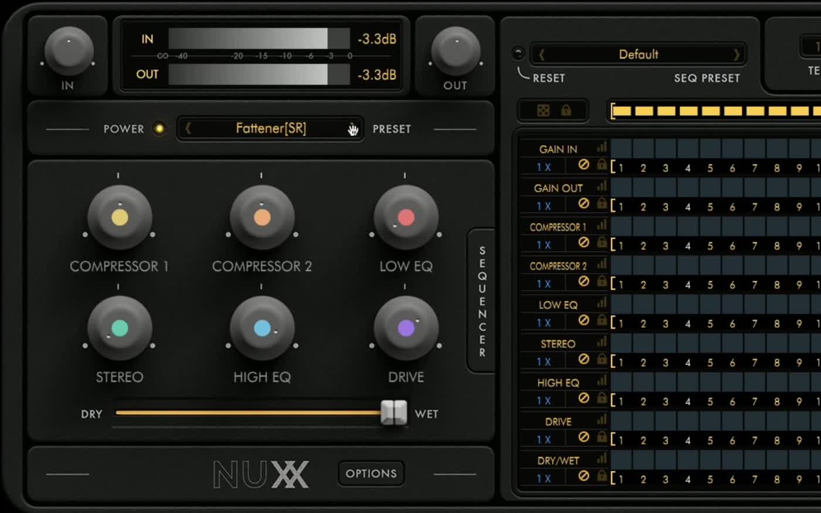
Task: Open the 1X rate selector under GAIN OUT
Action: coord(544,206)
